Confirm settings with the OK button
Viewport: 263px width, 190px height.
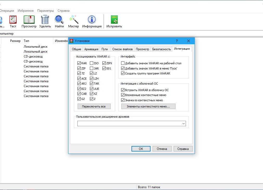[141, 149]
